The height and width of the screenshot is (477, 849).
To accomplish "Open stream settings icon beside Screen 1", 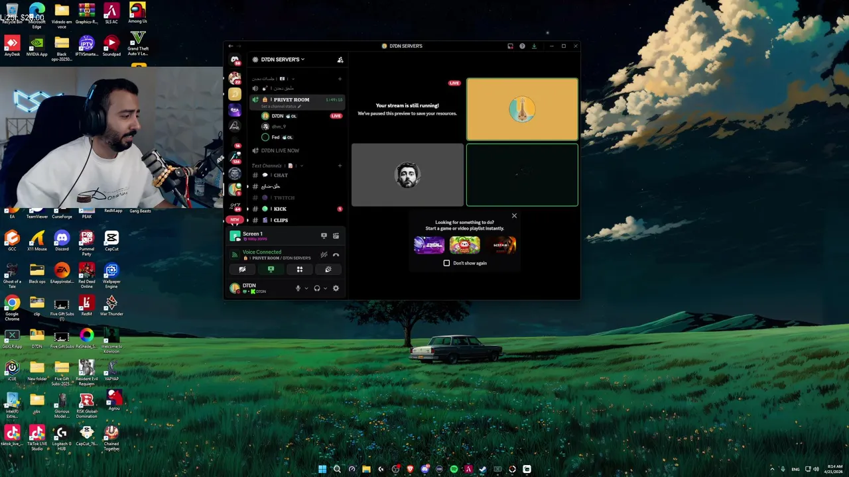I will pos(336,235).
